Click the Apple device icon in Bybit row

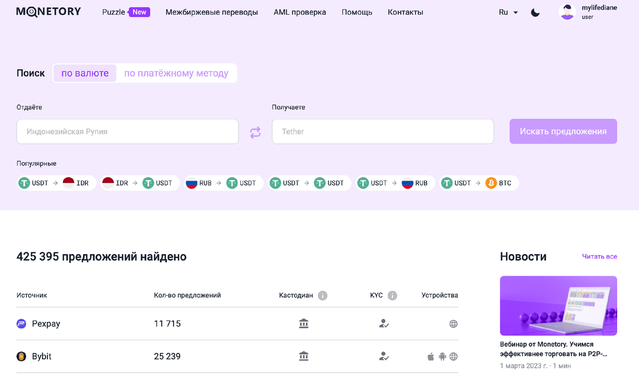(430, 356)
